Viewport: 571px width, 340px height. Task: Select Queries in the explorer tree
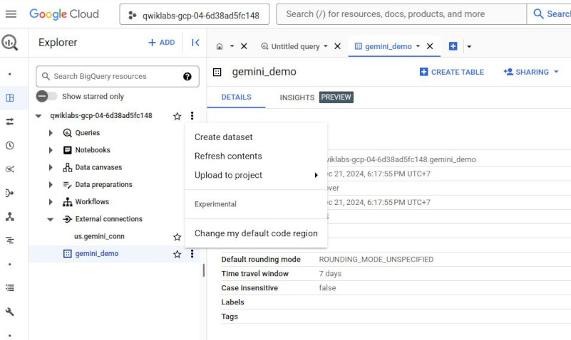[88, 133]
